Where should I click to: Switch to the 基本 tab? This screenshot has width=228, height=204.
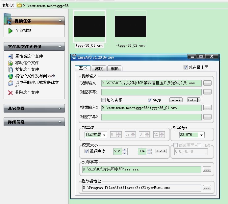click(x=83, y=68)
